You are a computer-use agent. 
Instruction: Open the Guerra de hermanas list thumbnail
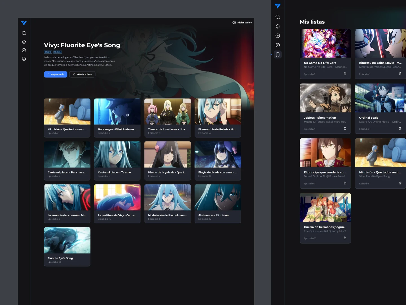point(325,207)
